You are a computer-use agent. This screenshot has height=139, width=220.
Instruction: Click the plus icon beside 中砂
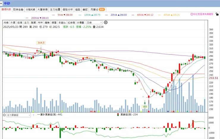(1, 3)
